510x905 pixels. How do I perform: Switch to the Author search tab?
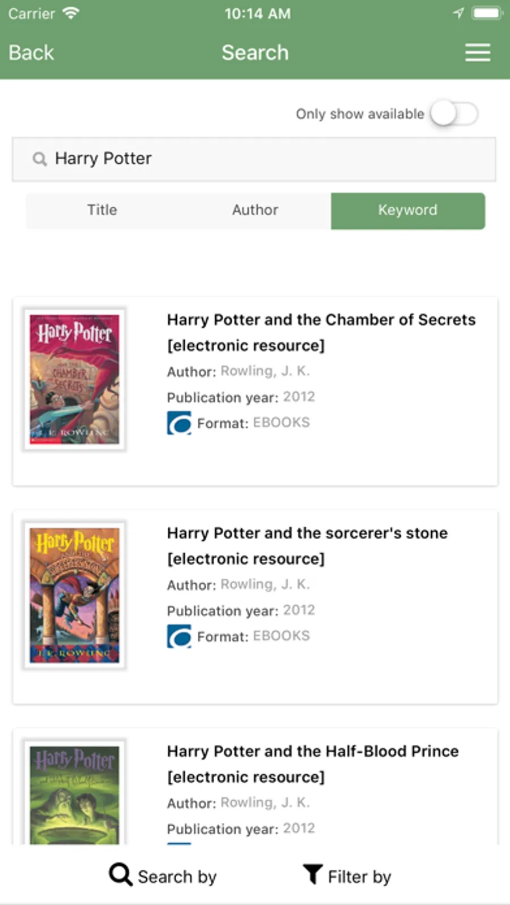255,210
